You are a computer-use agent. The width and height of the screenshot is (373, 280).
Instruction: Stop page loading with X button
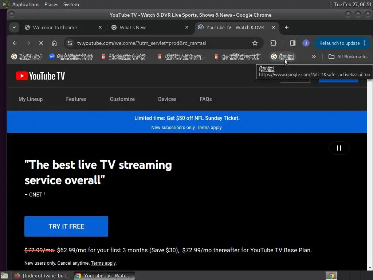pos(41,43)
